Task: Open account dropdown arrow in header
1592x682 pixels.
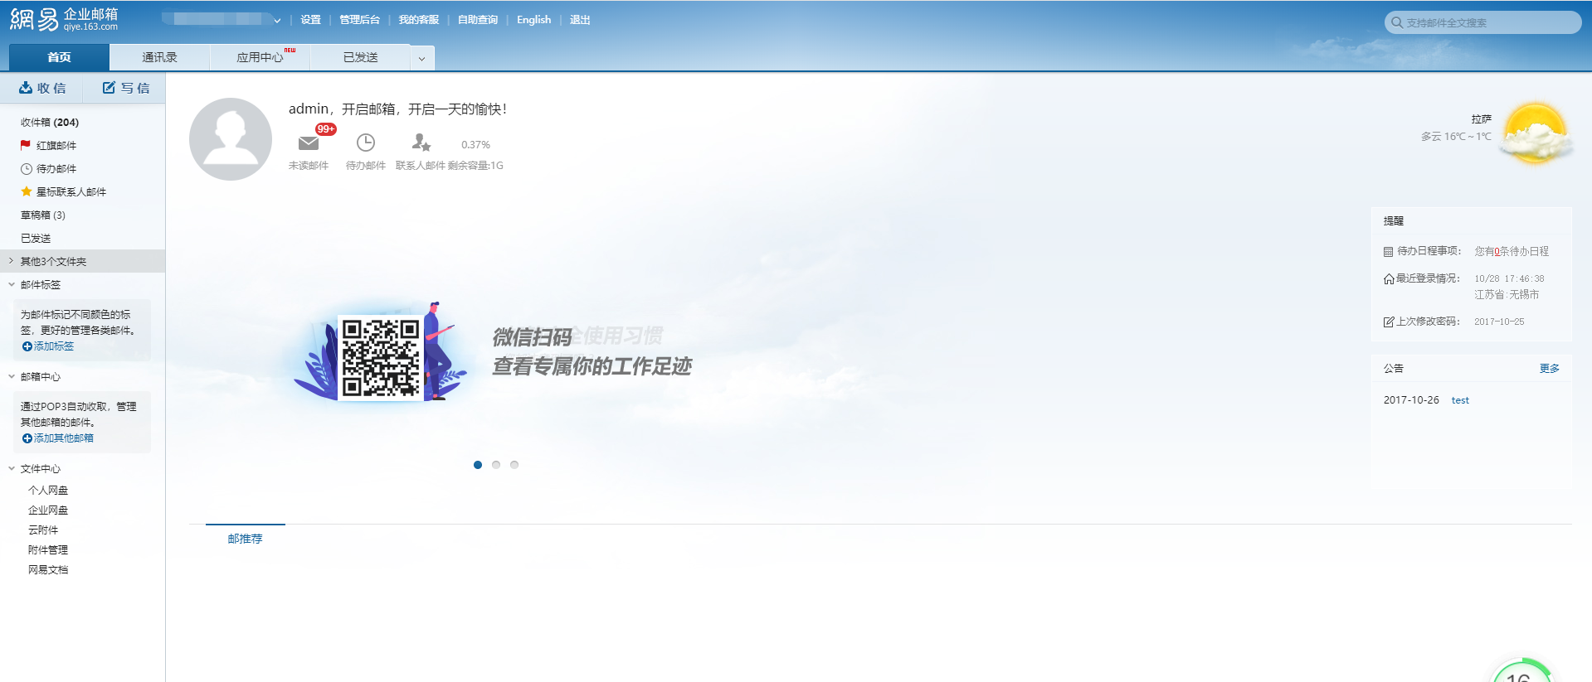Action: pyautogui.click(x=277, y=21)
